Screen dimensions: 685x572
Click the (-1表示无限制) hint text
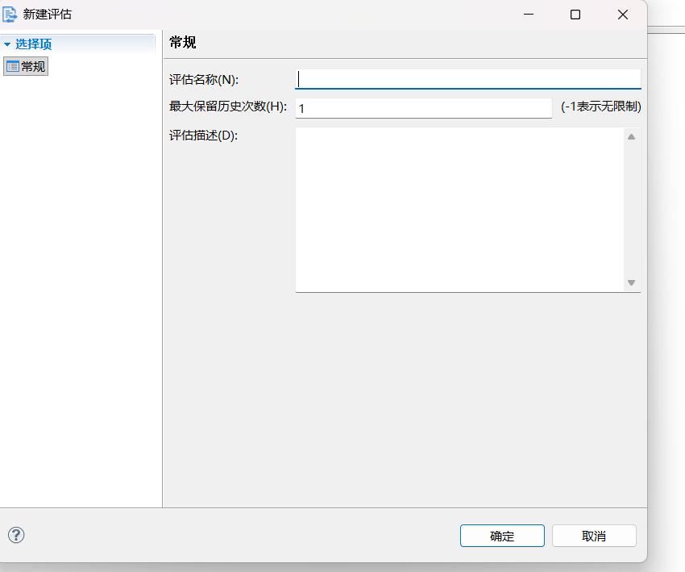[x=601, y=106]
